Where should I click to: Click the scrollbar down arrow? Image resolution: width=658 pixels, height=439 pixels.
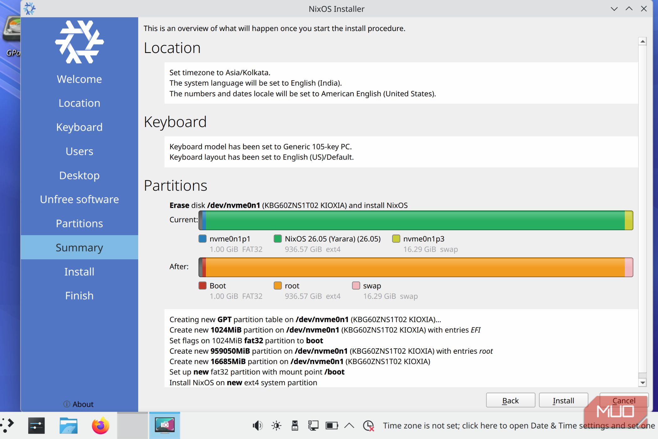642,383
